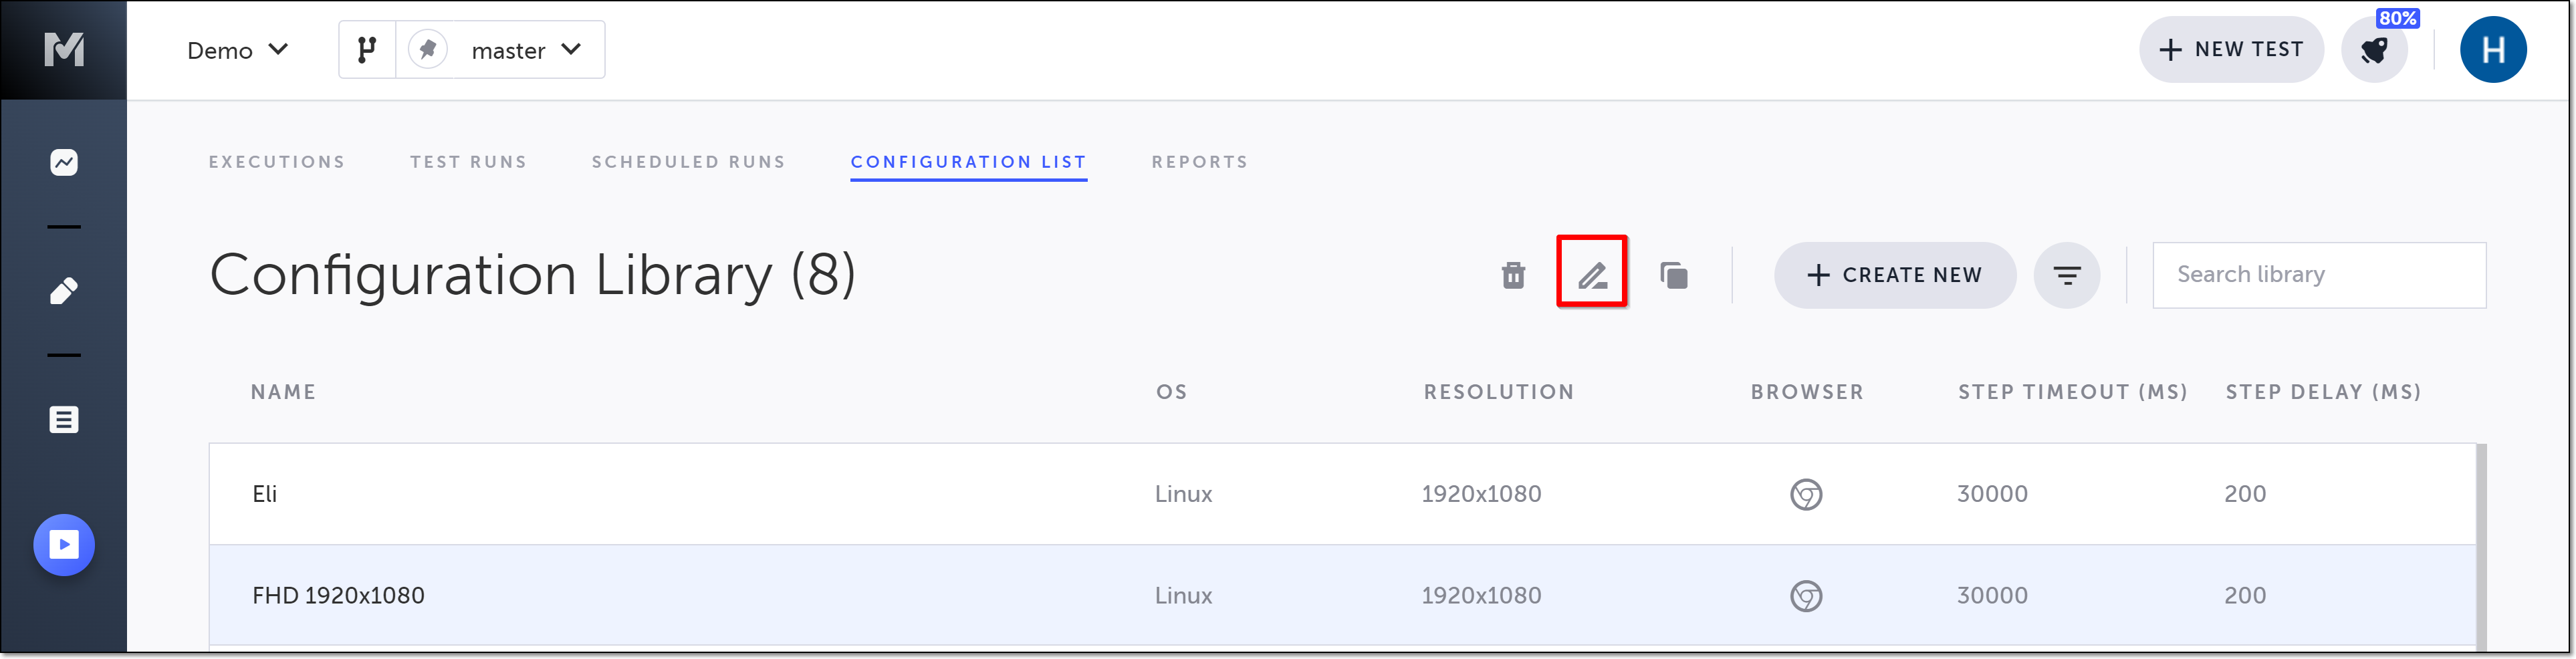
Task: Click the branch icon beside master
Action: tap(367, 50)
